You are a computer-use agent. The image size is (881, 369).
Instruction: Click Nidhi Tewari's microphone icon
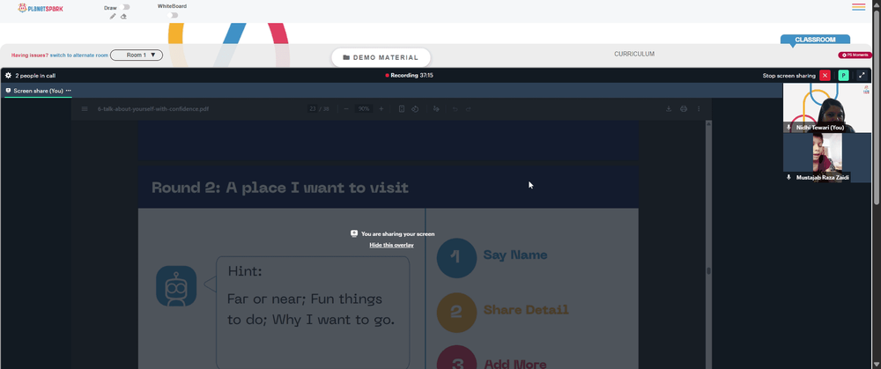pos(788,128)
